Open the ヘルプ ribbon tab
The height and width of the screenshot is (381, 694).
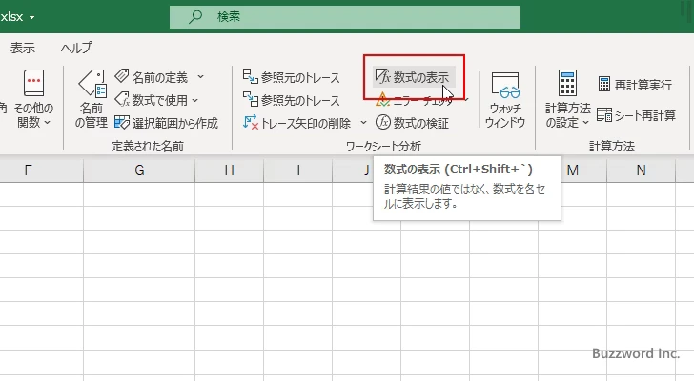click(x=76, y=48)
